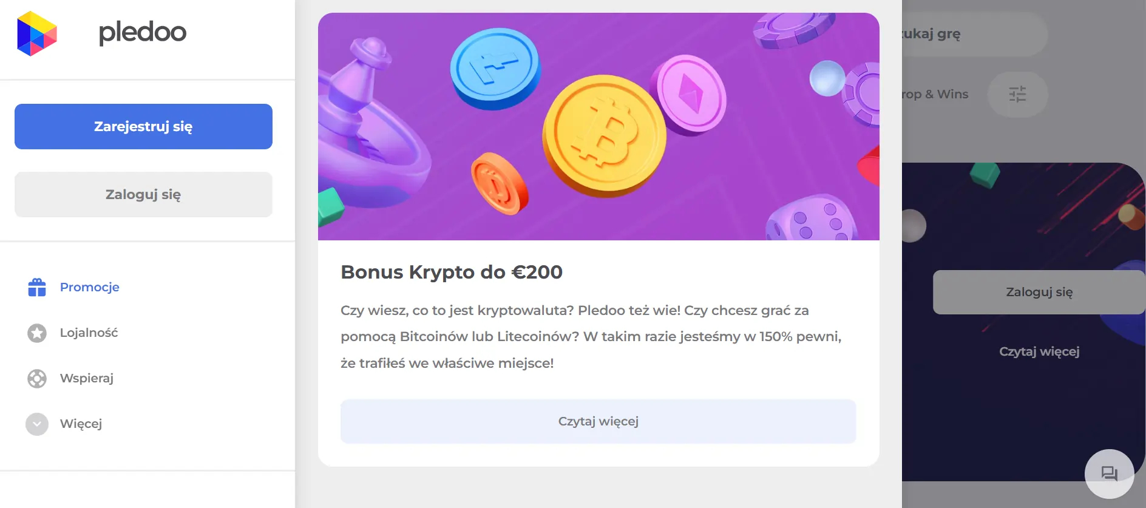Click Zaloguj się on the dark banner

[x=1039, y=292]
